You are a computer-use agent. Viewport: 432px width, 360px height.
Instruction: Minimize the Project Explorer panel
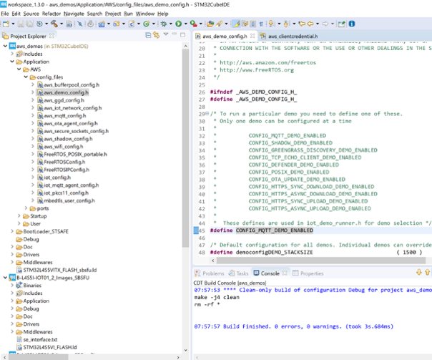[x=174, y=34]
